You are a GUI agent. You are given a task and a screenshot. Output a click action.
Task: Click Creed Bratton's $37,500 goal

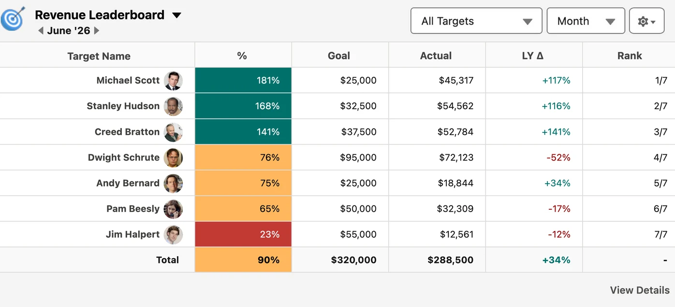[359, 132]
